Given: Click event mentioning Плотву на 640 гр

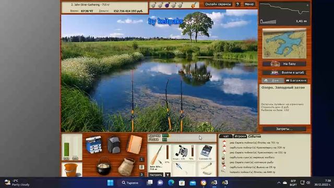Looking at the screenshot, I should (x=253, y=172).
